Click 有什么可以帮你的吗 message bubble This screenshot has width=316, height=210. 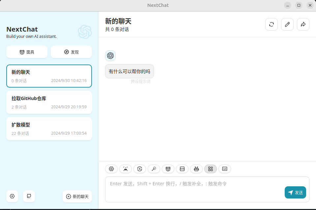tap(129, 71)
